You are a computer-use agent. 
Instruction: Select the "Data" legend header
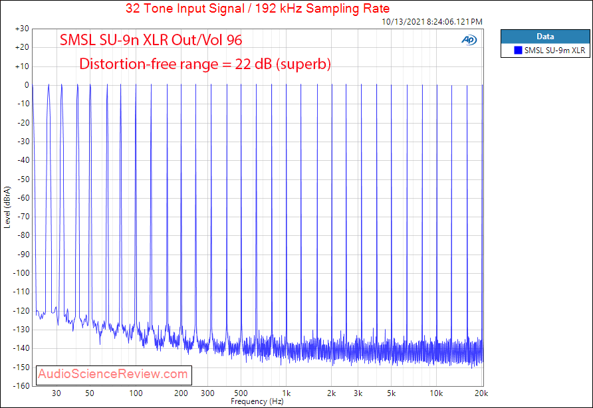click(545, 37)
